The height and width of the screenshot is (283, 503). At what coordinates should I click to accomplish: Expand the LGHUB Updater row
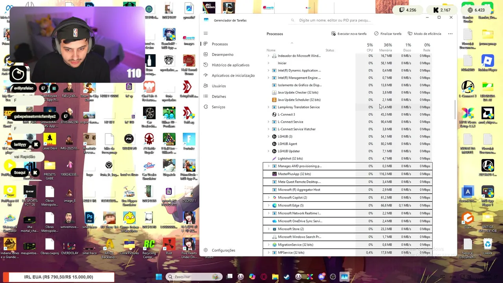click(269, 151)
